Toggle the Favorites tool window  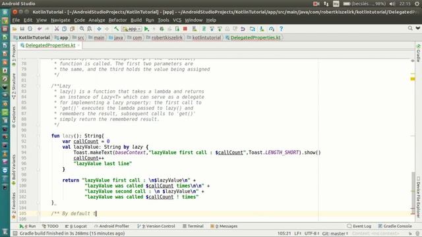(x=14, y=205)
